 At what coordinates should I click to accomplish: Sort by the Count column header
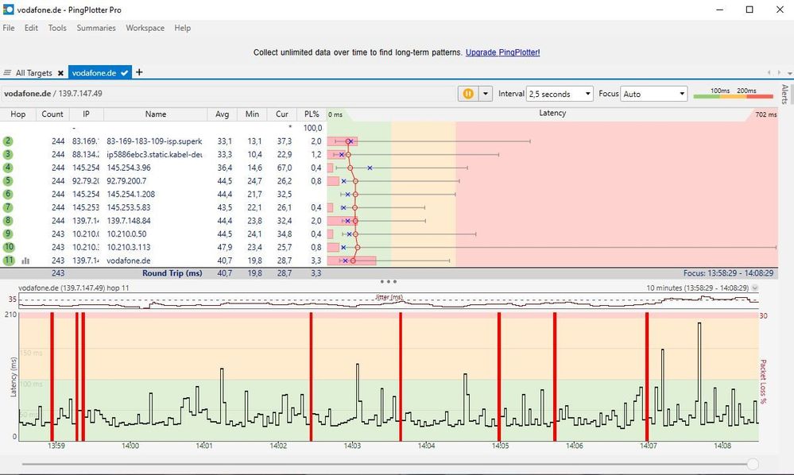pos(52,114)
